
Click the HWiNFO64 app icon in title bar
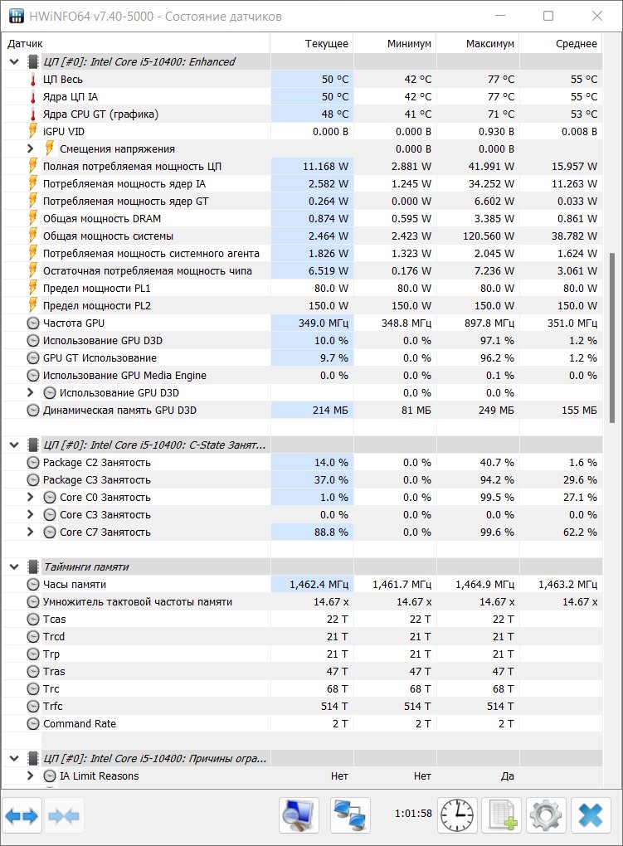[17, 17]
